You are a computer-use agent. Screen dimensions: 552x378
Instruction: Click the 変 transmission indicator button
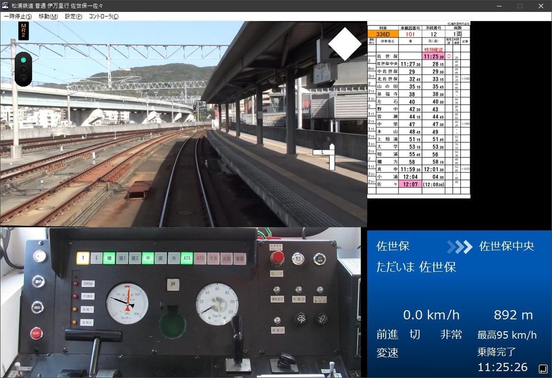click(162, 257)
